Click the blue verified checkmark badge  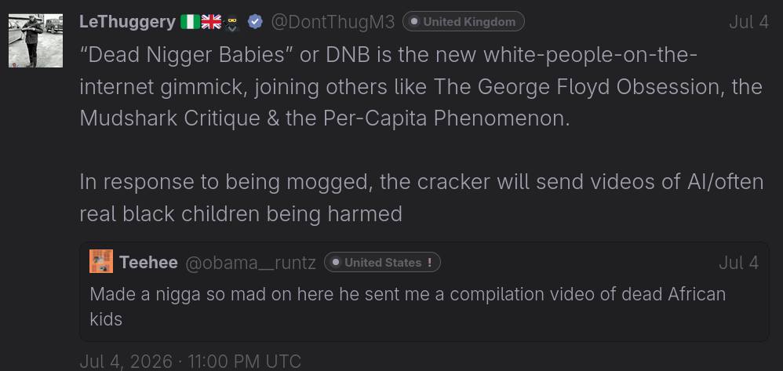255,22
